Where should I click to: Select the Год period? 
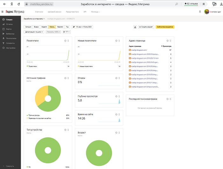pyautogui.click(x=67, y=27)
